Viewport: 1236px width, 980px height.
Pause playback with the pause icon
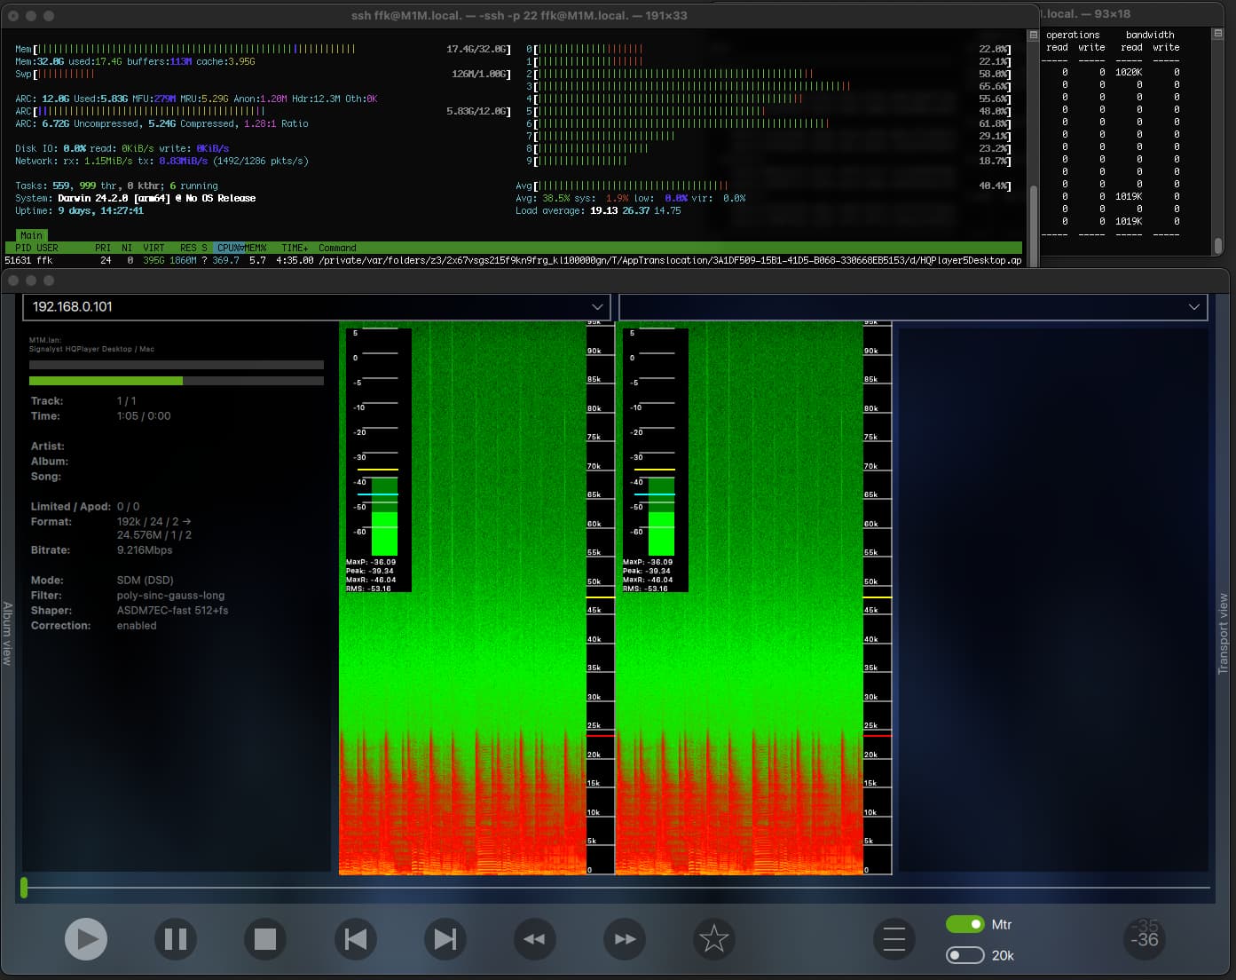176,939
